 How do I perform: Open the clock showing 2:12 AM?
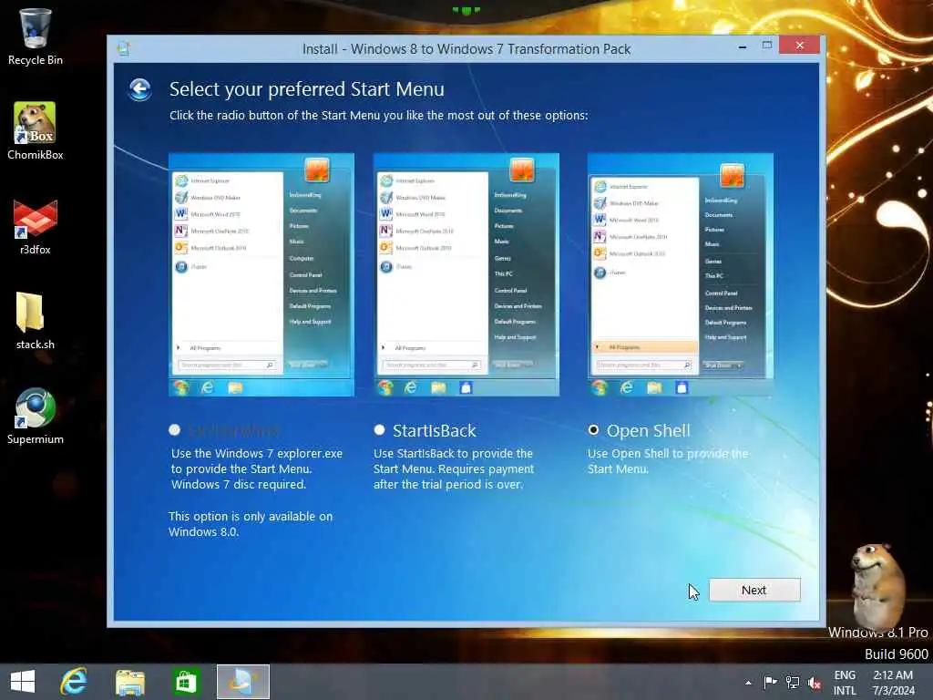click(893, 683)
